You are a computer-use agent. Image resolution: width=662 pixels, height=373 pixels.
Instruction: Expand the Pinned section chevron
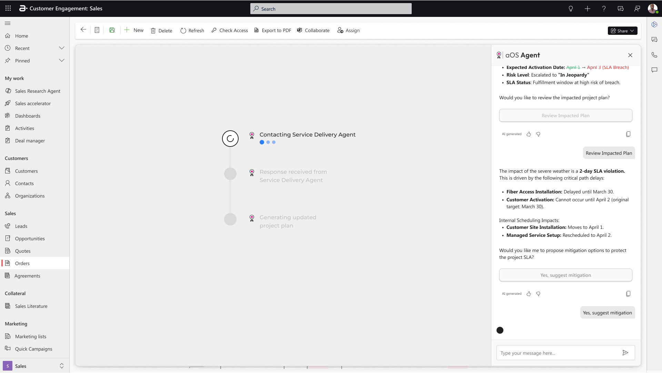[x=62, y=60]
